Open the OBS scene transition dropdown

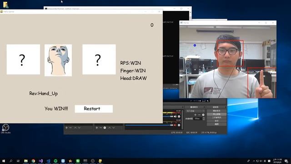coord(195,111)
